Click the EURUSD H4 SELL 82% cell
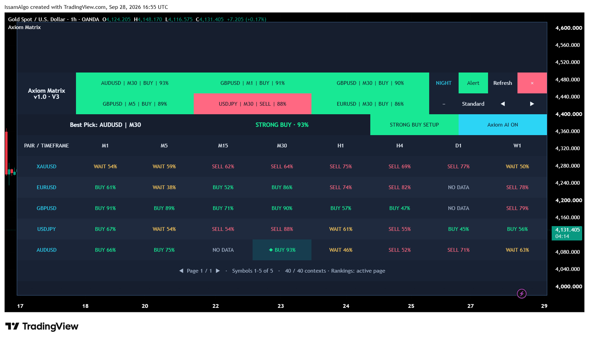Screen dimensions: 589x340 400,187
